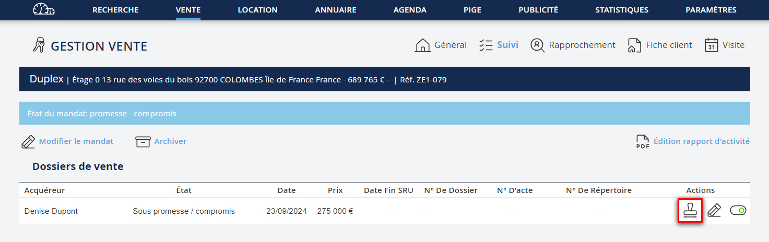Toggle the green switch in Actions column
Image resolution: width=769 pixels, height=242 pixels.
[738, 211]
